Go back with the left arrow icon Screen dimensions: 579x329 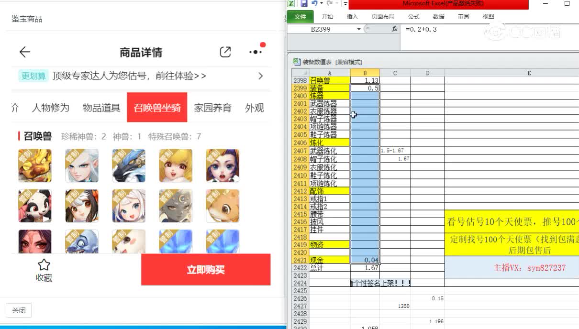pos(25,52)
